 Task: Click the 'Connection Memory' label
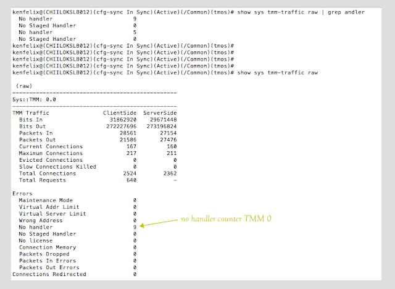click(48, 248)
